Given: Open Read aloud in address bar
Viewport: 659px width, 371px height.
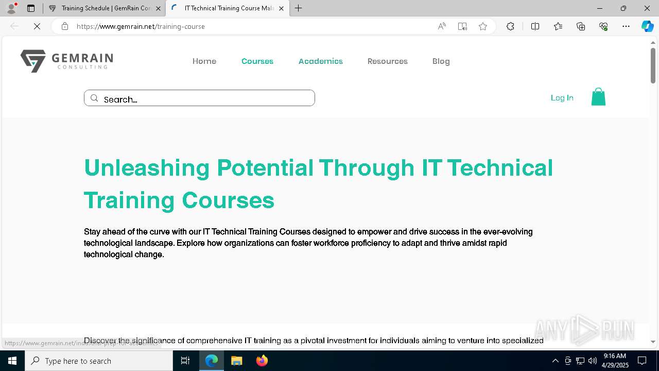Looking at the screenshot, I should coord(442,26).
